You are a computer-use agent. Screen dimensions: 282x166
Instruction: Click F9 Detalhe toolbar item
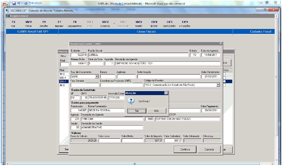pos(44,24)
